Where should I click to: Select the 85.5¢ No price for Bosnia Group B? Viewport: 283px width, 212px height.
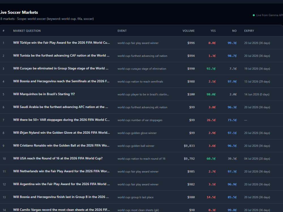pos(232,197)
